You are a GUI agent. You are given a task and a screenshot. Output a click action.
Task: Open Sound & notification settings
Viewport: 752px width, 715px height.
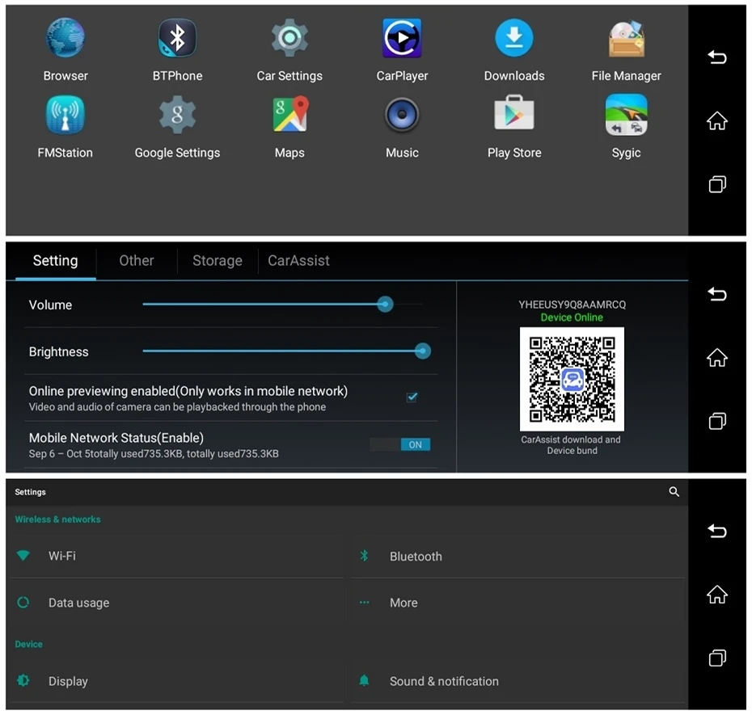tap(518, 680)
